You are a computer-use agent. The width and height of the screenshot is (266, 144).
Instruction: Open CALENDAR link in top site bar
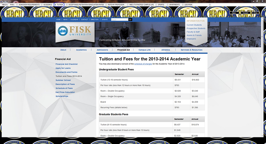point(74,19)
